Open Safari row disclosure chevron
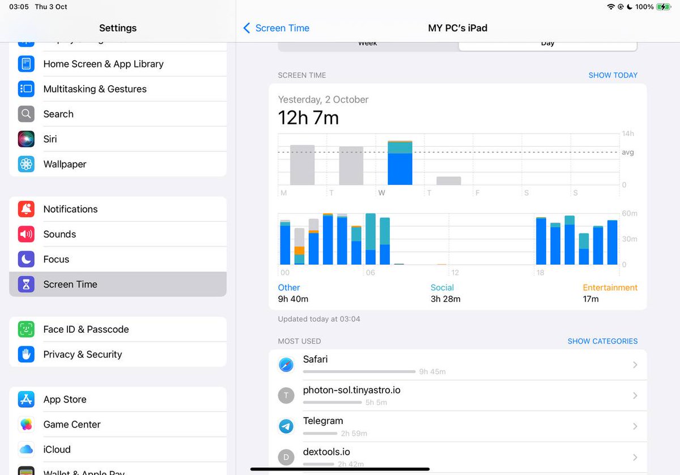 pyautogui.click(x=635, y=365)
